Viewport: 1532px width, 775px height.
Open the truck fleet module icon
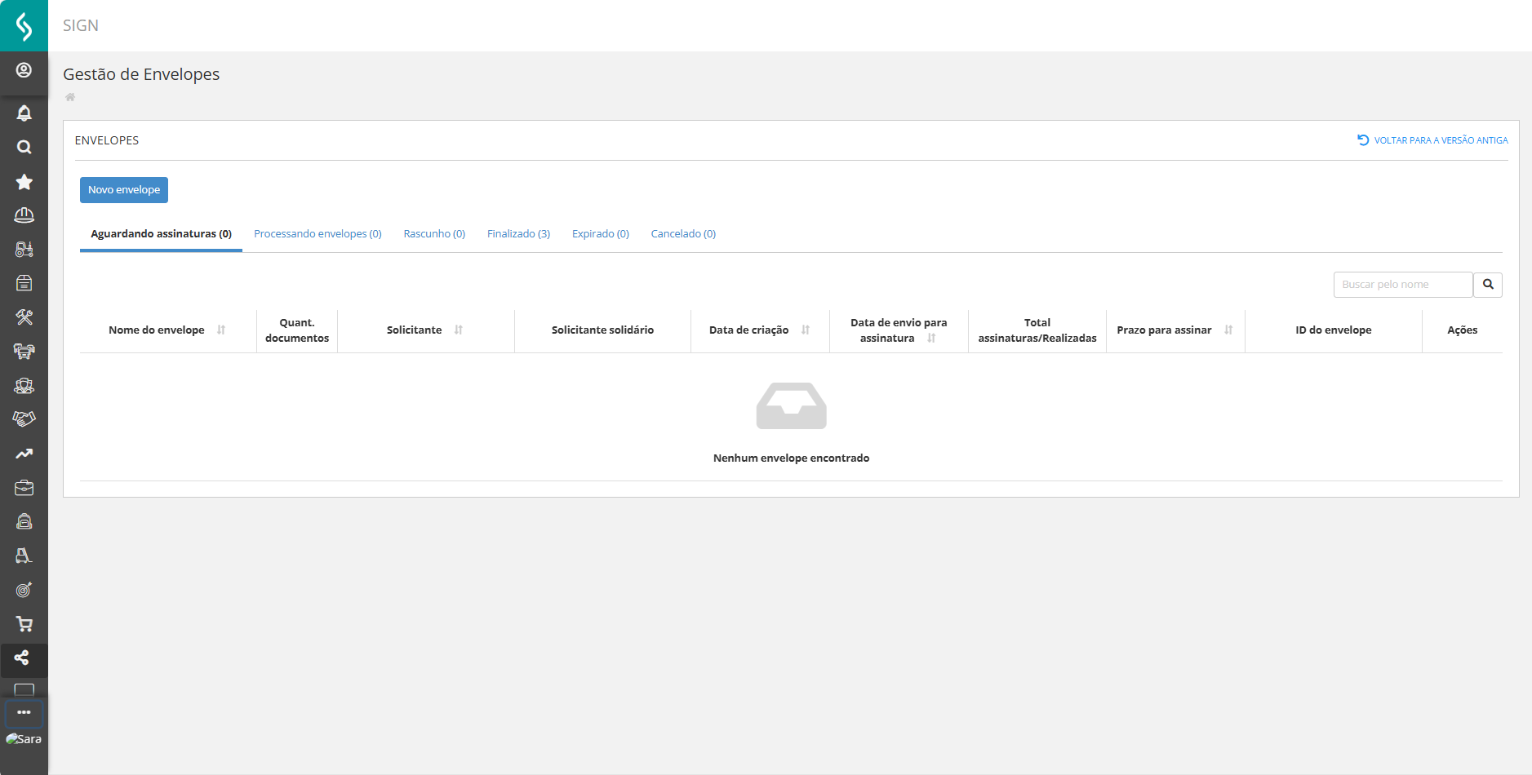click(24, 352)
